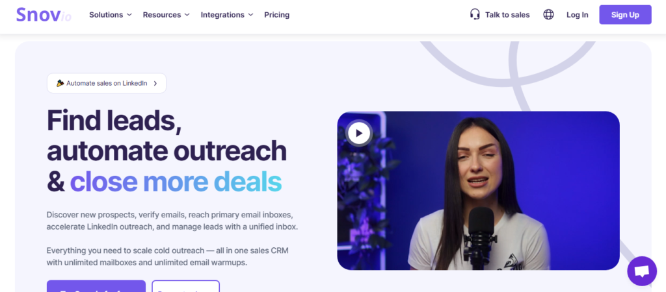Open the language globe icon

coord(548,15)
